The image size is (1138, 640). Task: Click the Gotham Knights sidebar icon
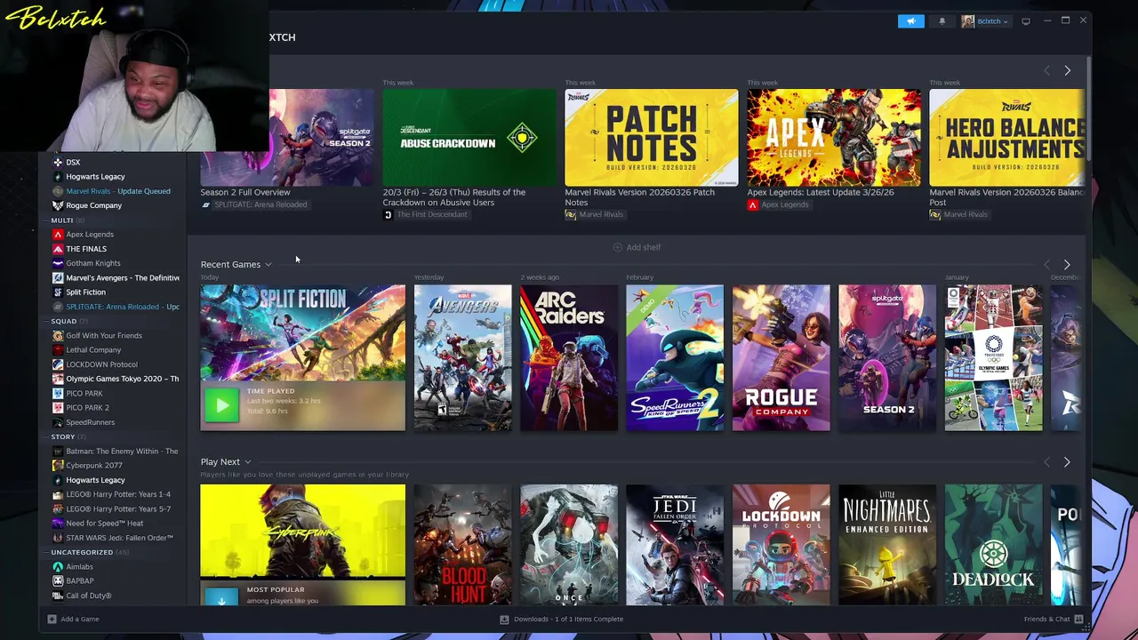point(58,263)
